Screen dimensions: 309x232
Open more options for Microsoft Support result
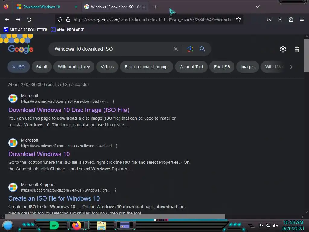point(116,190)
